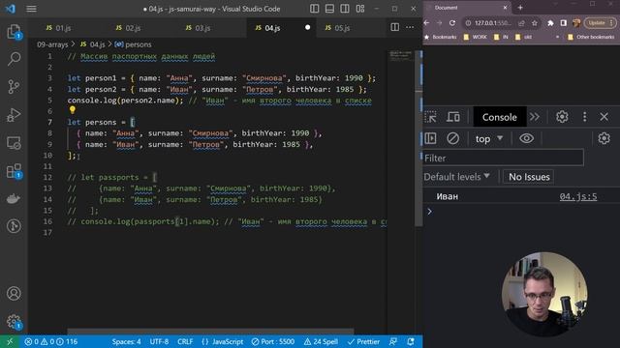This screenshot has height=348, width=620.
Task: Open the Extensions view
Action: point(14,171)
